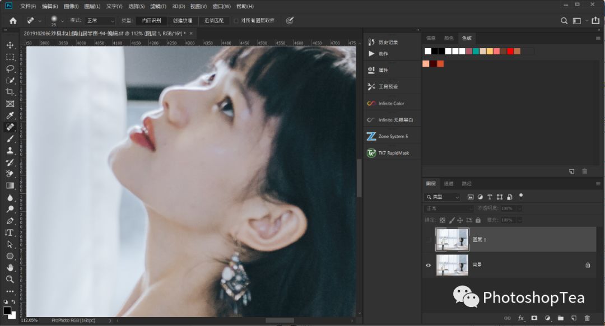
Task: Select the Gradient tool
Action: pos(10,185)
